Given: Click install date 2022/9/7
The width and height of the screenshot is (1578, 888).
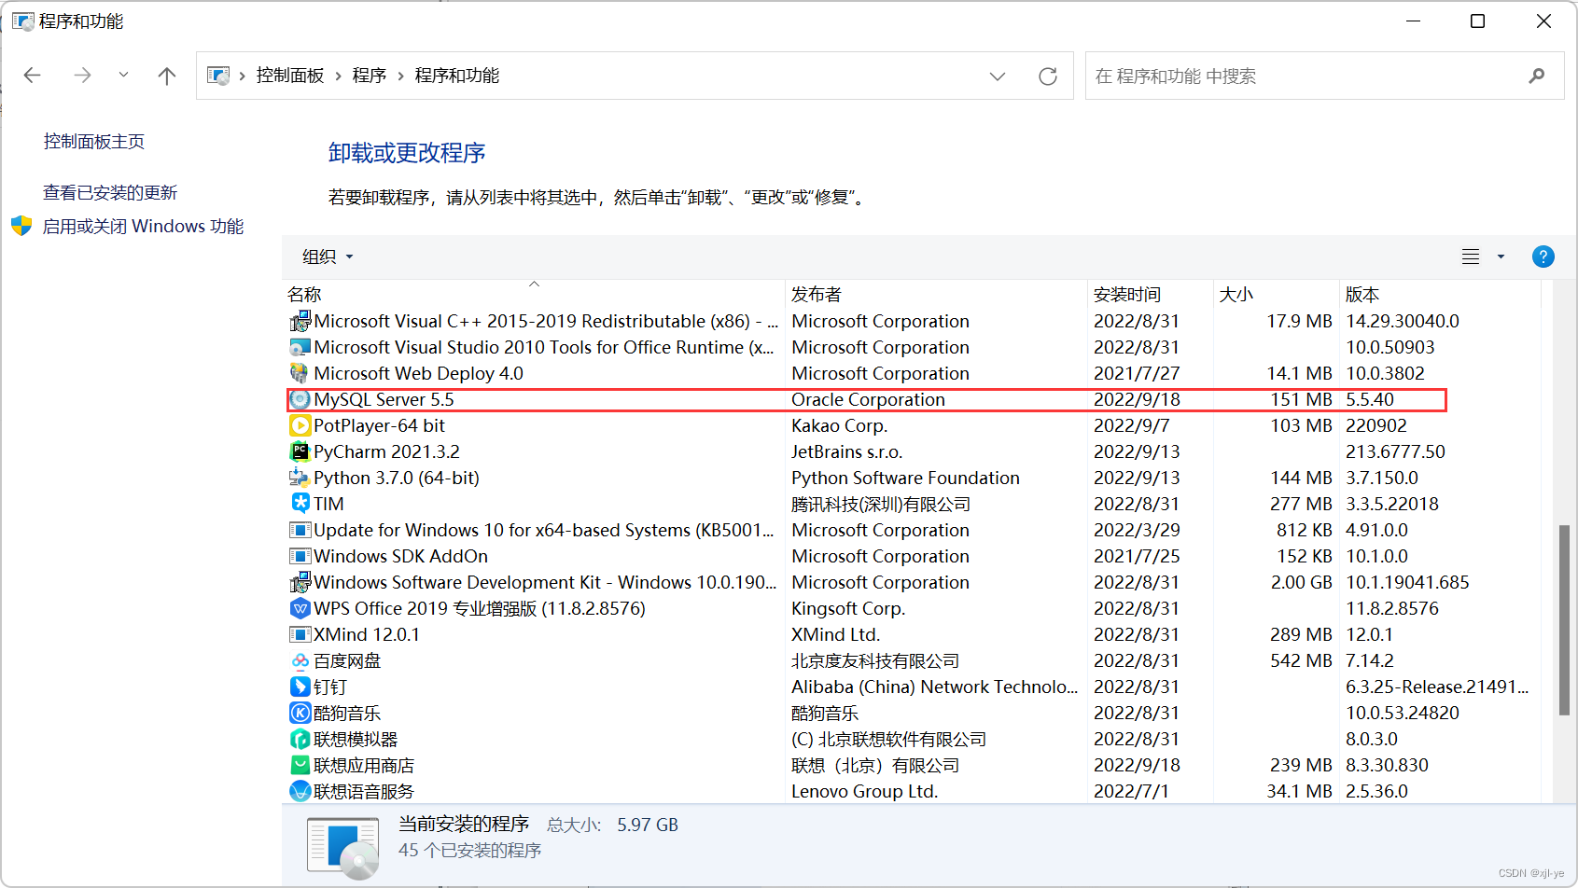Looking at the screenshot, I should 1131,425.
